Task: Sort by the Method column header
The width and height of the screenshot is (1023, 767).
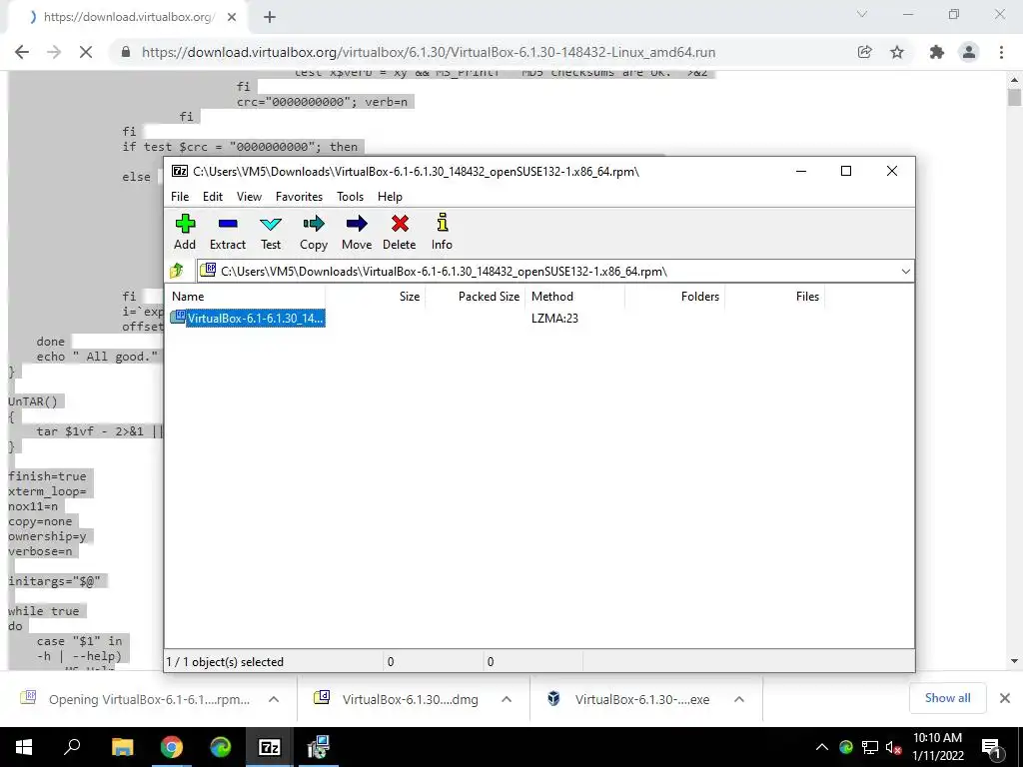Action: 574,296
